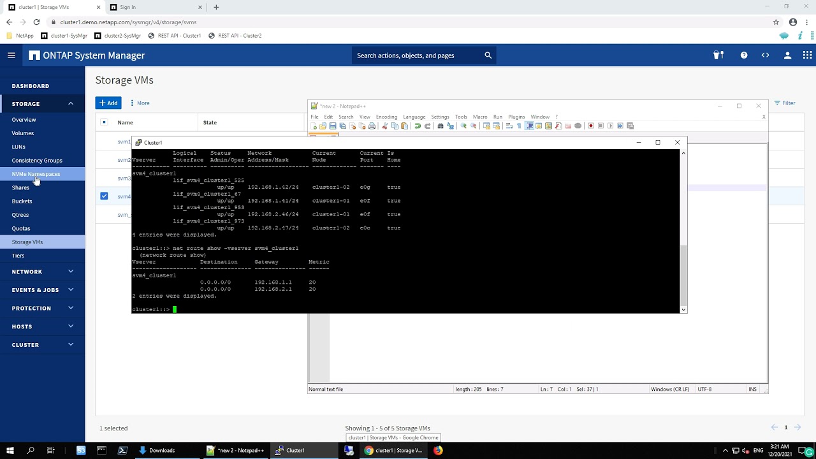This screenshot has height=459, width=816.
Task: Open a new Chrome tab
Action: (216, 7)
